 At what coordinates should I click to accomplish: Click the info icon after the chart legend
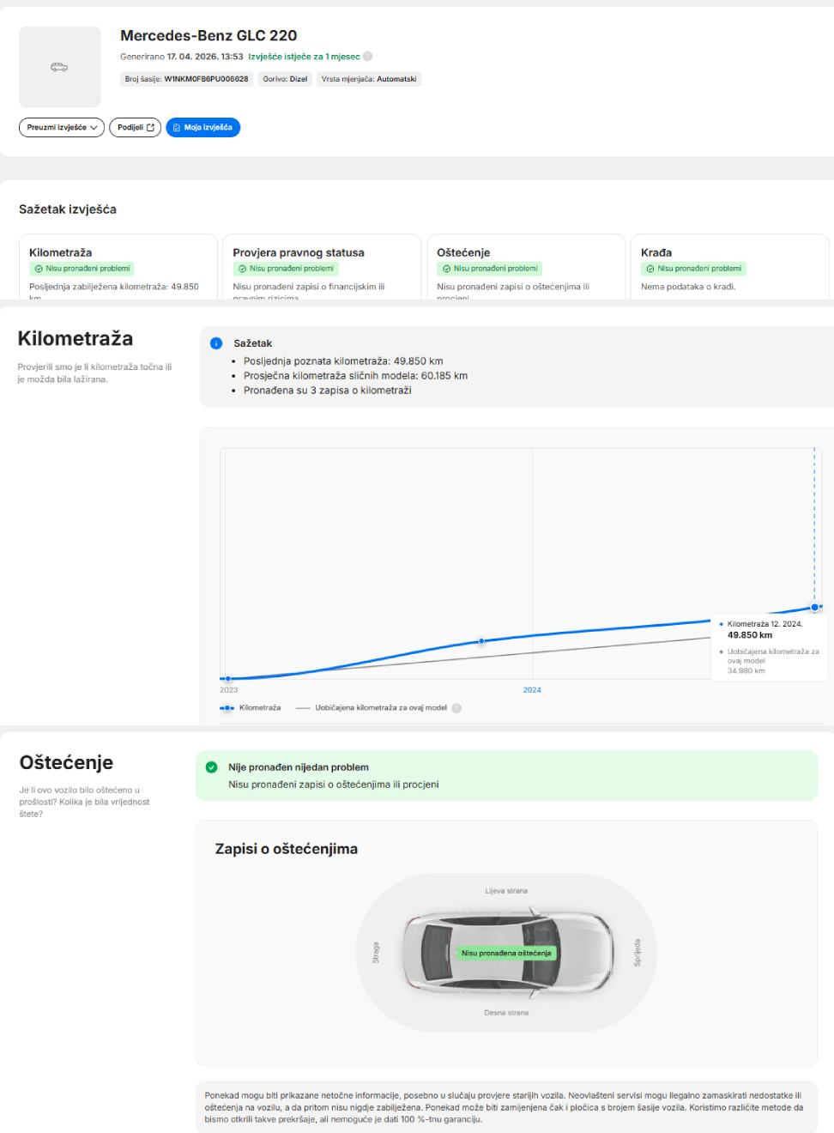coord(456,708)
